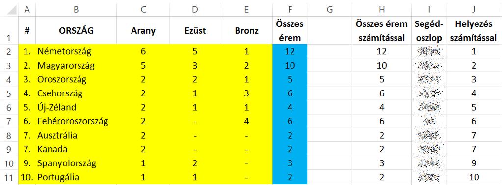This screenshot has height=185, width=502.
Task: Click Spanyolország Ezüst value cell
Action: tap(195, 163)
